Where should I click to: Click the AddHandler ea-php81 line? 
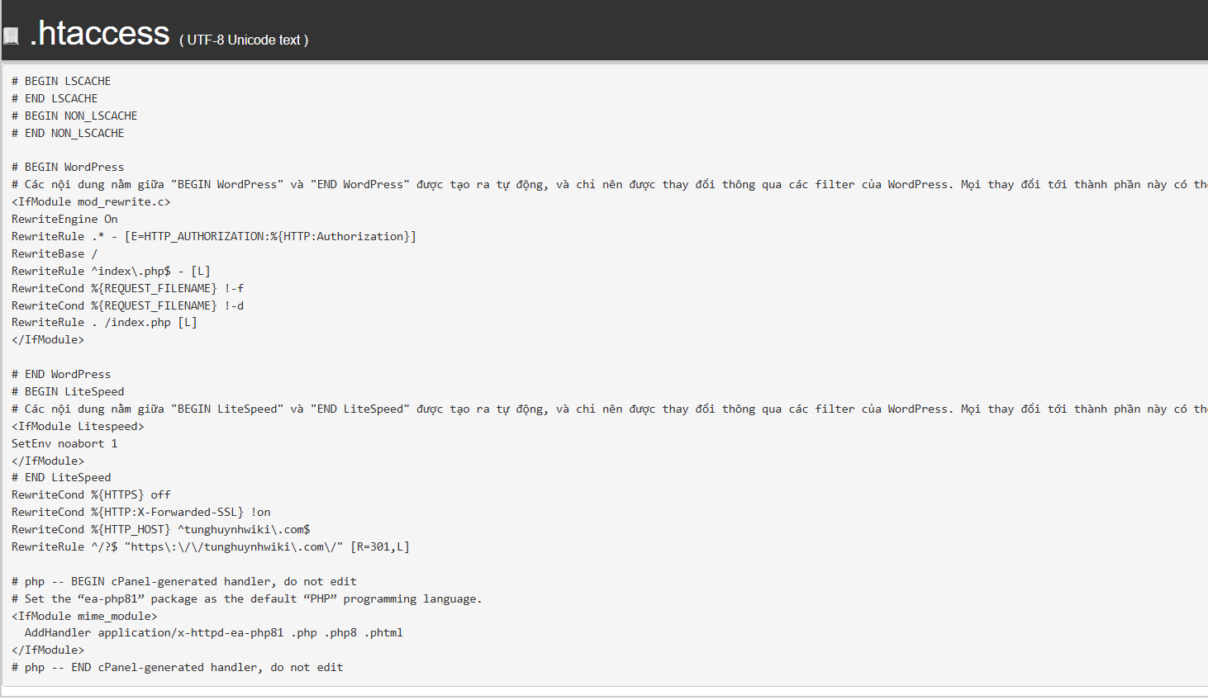tap(213, 632)
